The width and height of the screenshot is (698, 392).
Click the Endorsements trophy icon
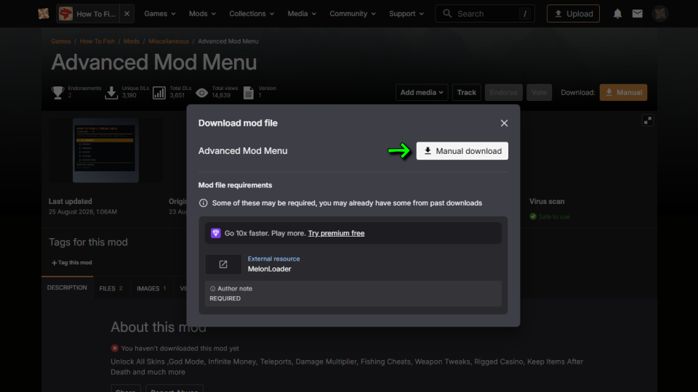click(x=58, y=92)
